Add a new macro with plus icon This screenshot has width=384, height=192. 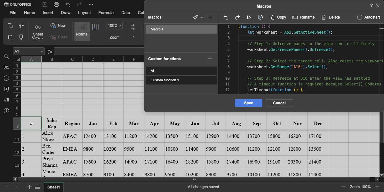[210, 17]
